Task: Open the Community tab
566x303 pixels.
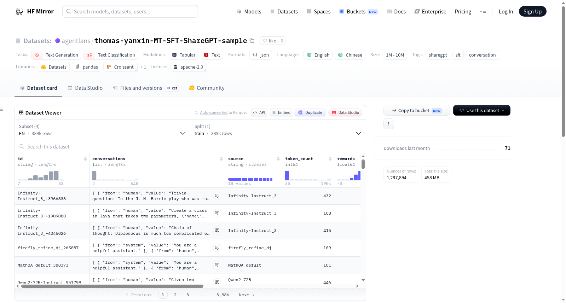Action: pyautogui.click(x=207, y=88)
